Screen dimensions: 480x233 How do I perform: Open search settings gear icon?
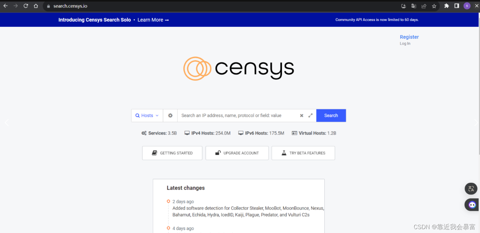pos(170,116)
